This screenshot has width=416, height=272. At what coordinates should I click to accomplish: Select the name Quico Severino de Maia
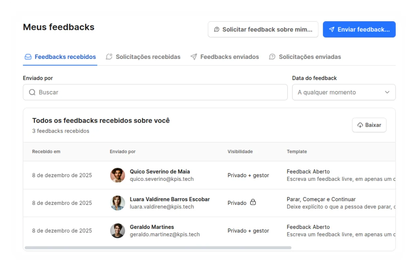pos(160,171)
